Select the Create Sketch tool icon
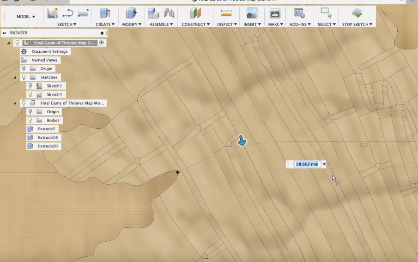Image resolution: width=418 pixels, height=262 pixels. pyautogui.click(x=53, y=13)
